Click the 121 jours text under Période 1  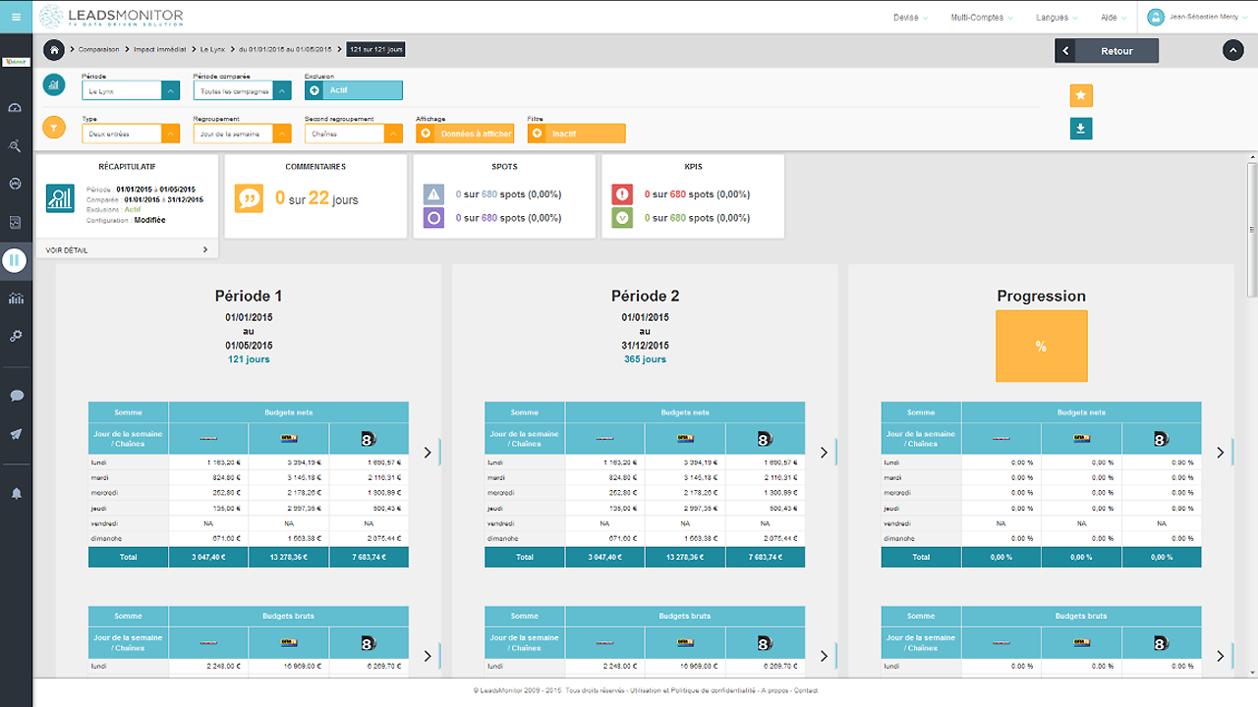coord(249,359)
